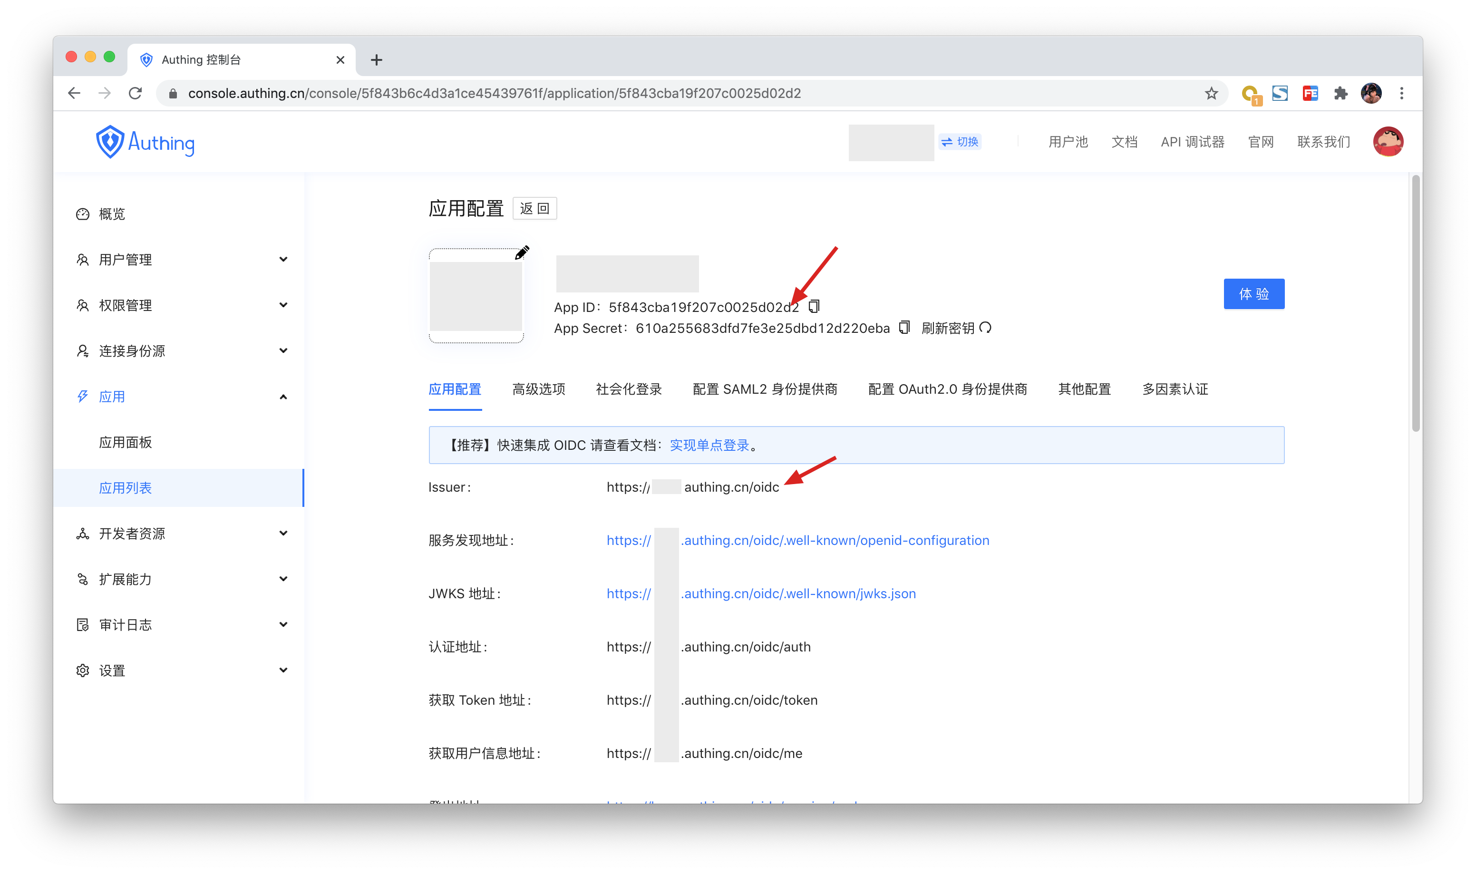The width and height of the screenshot is (1476, 874).
Task: Open the 社会化登录 tab
Action: click(628, 389)
